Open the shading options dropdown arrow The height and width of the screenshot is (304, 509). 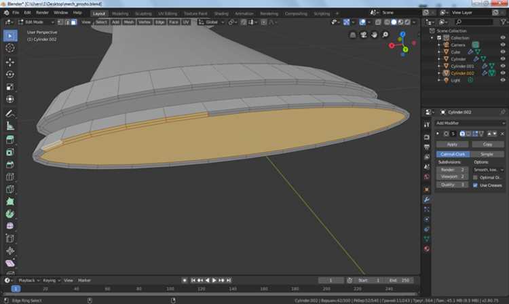pyautogui.click(x=414, y=22)
